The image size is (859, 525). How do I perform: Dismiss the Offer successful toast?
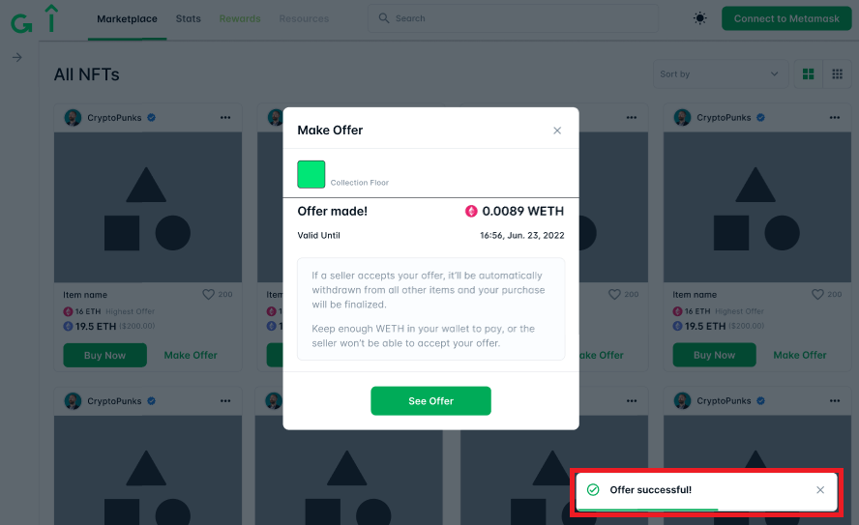click(x=820, y=490)
